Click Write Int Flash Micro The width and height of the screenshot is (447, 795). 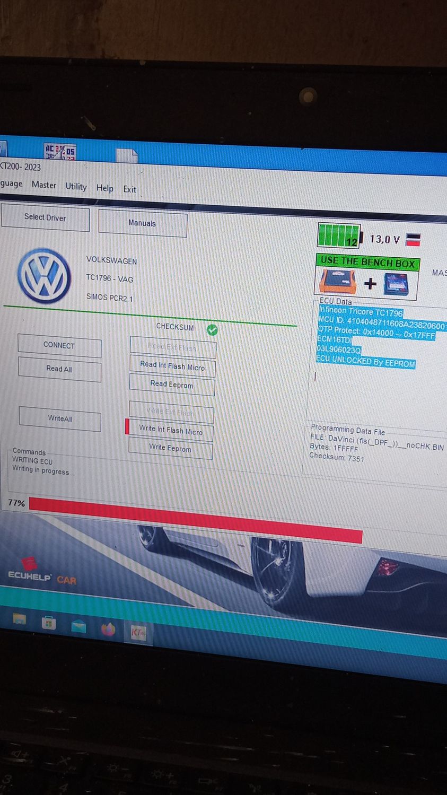tap(171, 430)
